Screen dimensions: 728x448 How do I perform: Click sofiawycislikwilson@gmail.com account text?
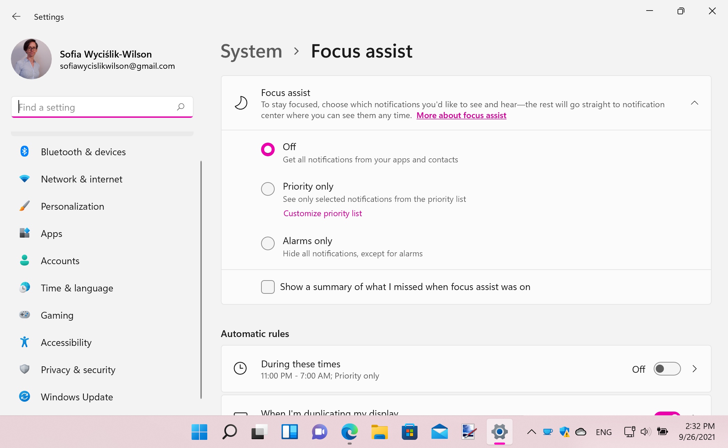pos(117,66)
